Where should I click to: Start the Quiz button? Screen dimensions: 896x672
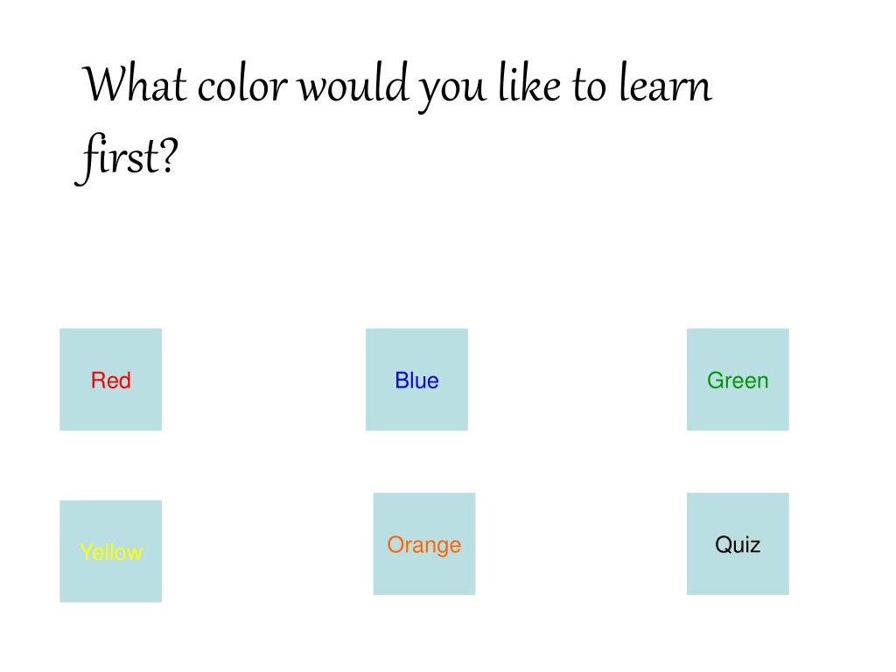pos(738,544)
